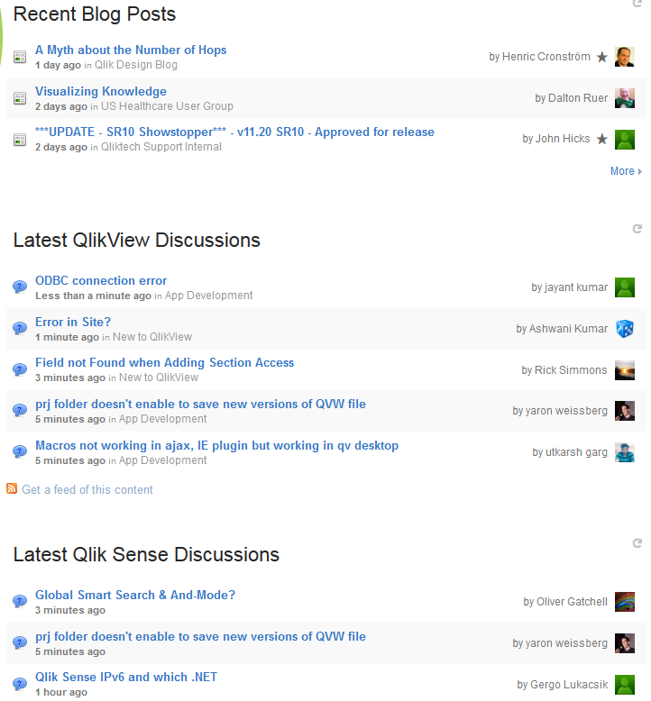Click blog post icon beside 'Visualizing Knowledge'
Image resolution: width=651 pixels, height=701 pixels.
click(20, 98)
